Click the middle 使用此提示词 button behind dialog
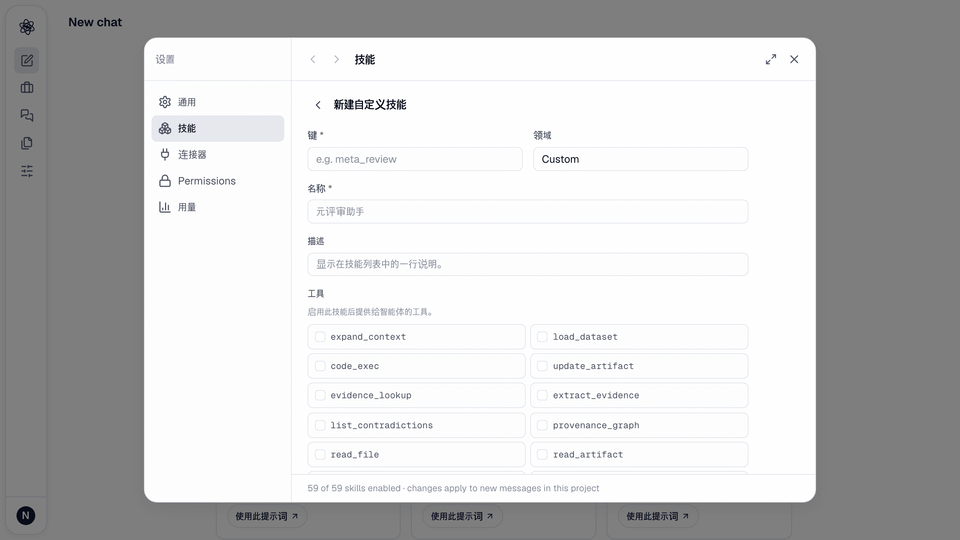The width and height of the screenshot is (960, 540). pyautogui.click(x=462, y=516)
